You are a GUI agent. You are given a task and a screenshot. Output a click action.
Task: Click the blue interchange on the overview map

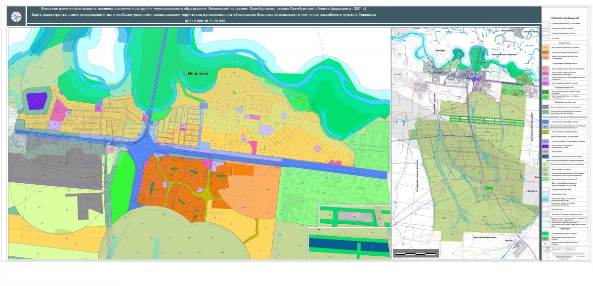[474, 78]
